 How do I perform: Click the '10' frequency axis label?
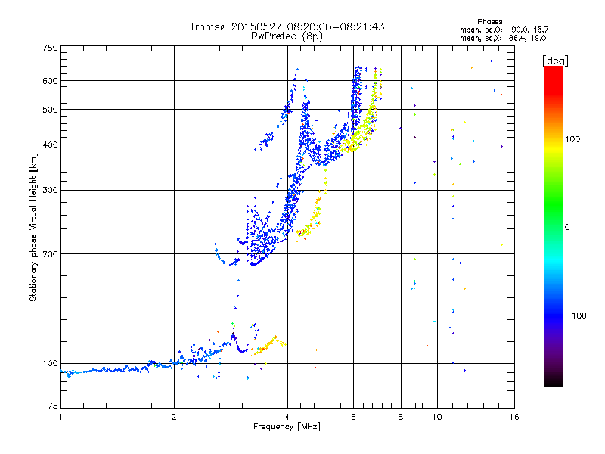437,417
